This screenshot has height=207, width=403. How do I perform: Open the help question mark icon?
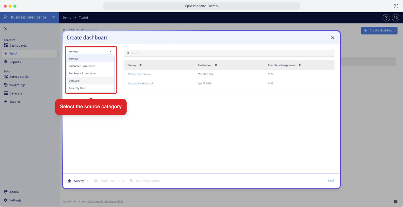(x=386, y=18)
